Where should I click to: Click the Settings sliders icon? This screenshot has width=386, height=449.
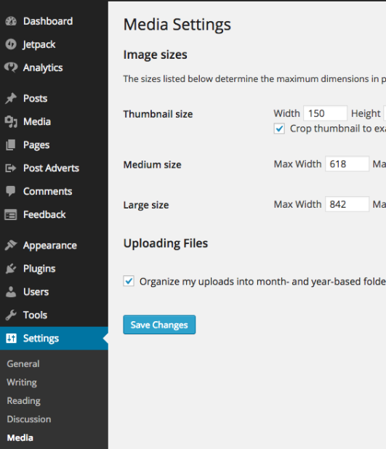(x=11, y=338)
